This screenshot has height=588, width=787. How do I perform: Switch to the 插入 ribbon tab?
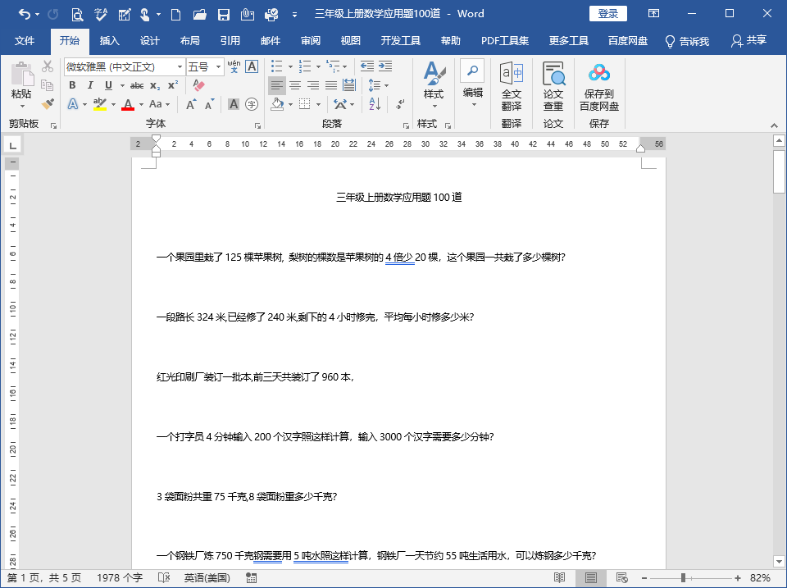click(x=109, y=39)
